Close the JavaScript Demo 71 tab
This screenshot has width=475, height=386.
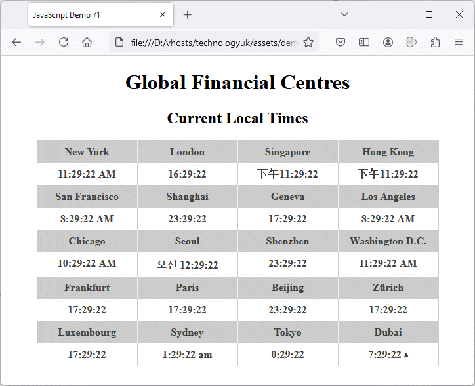[x=163, y=14]
